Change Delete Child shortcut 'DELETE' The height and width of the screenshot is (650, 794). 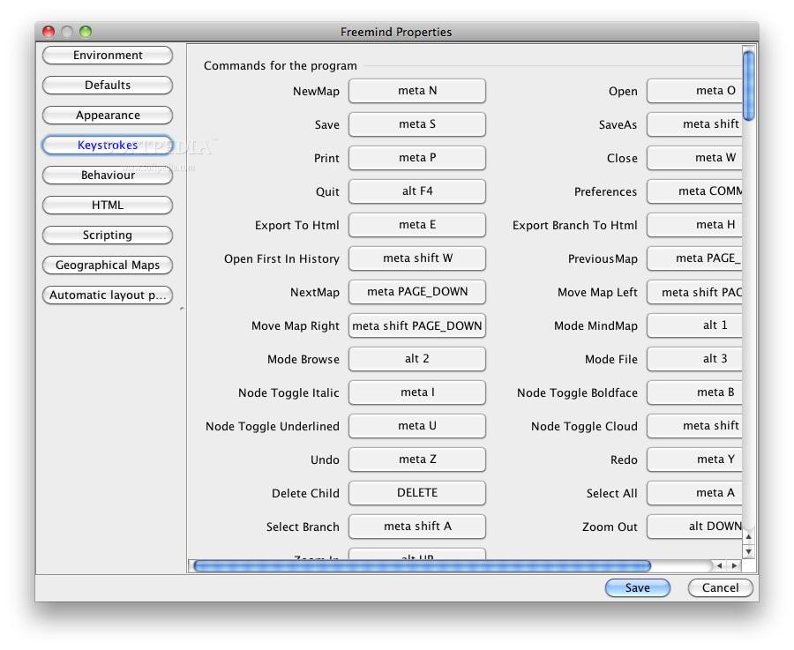pyautogui.click(x=417, y=492)
